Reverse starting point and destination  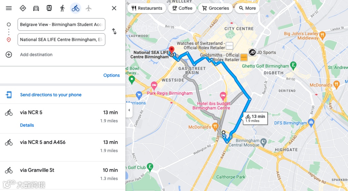point(114,31)
